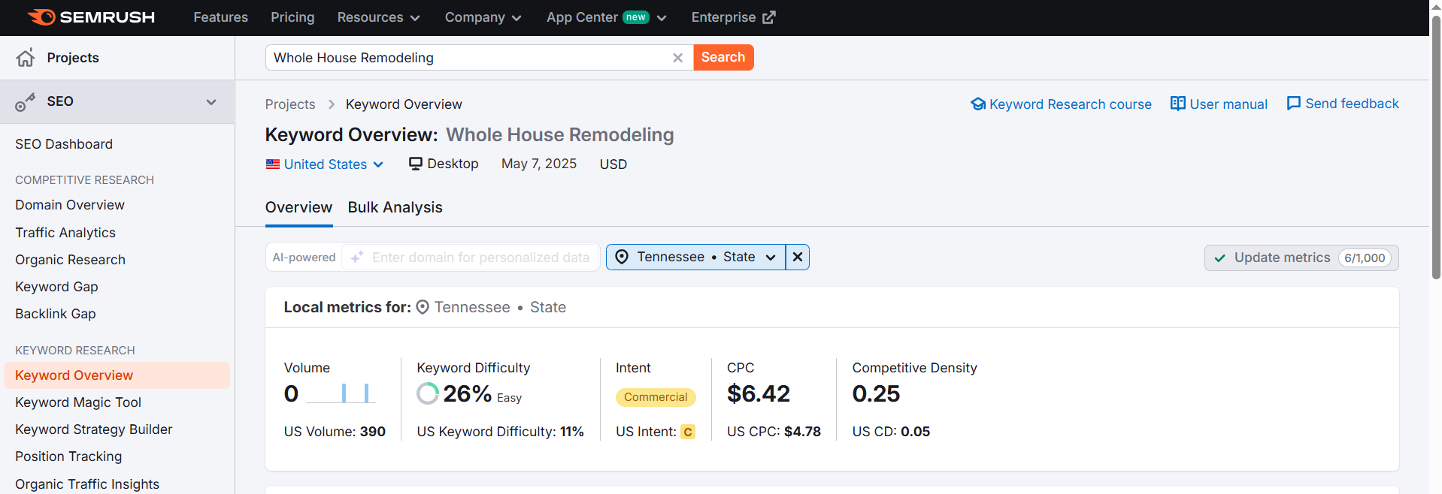Click the Send feedback chat icon

1293,104
